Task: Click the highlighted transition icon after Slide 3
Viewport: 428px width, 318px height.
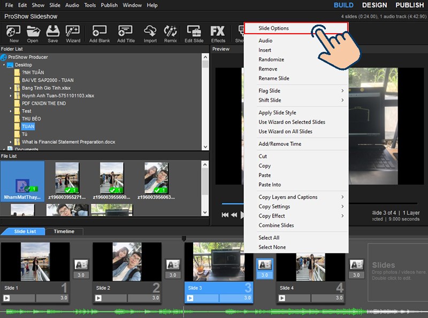Action: (x=264, y=265)
